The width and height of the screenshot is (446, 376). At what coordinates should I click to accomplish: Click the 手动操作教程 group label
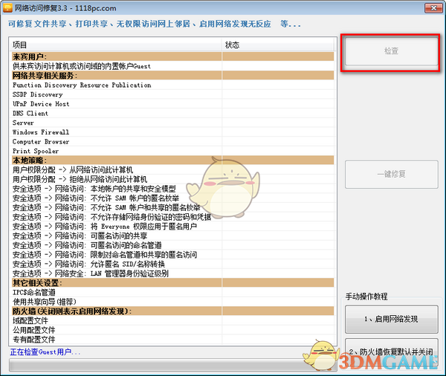366,296
